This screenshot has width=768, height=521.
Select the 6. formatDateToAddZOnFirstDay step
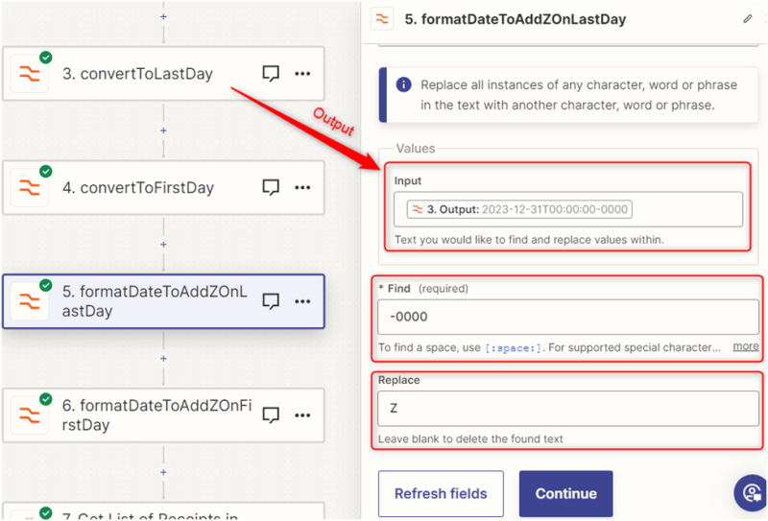[144, 414]
